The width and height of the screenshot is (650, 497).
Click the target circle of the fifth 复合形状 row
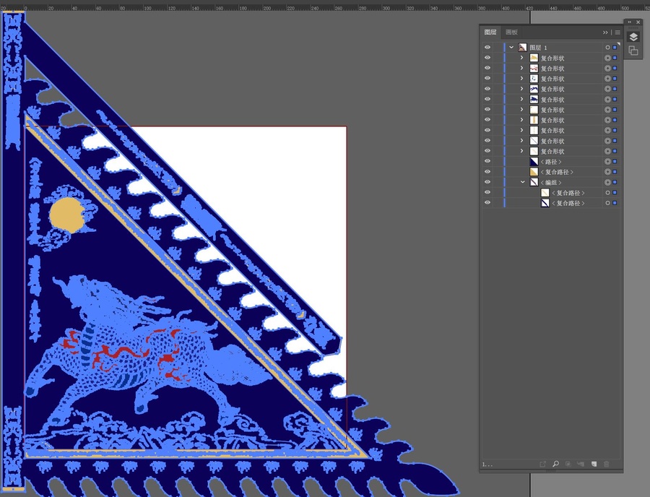[607, 100]
